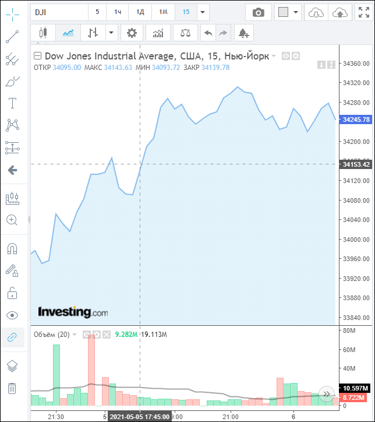The width and height of the screenshot is (375, 422).
Task: Click the 8.722M volume label
Action: click(353, 398)
